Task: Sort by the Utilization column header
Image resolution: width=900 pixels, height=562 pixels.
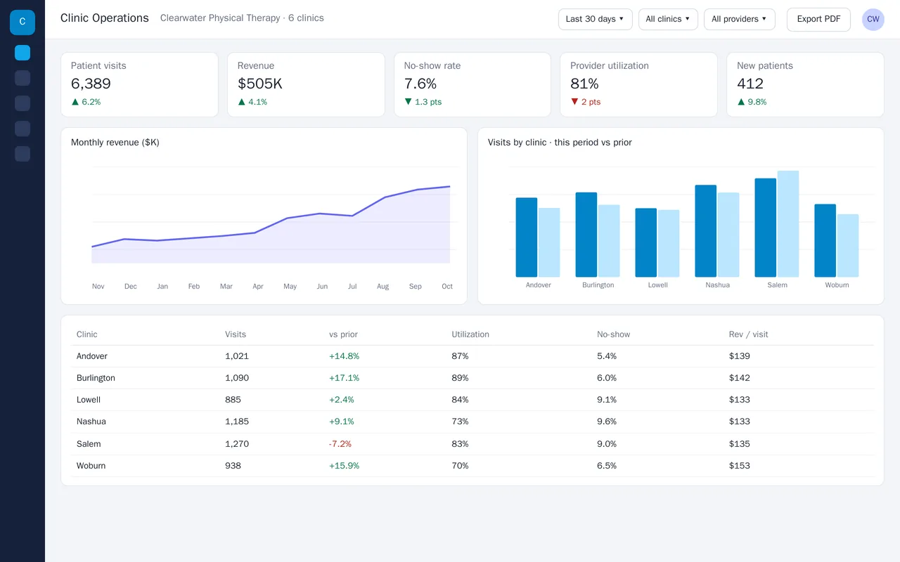Action: (x=470, y=334)
